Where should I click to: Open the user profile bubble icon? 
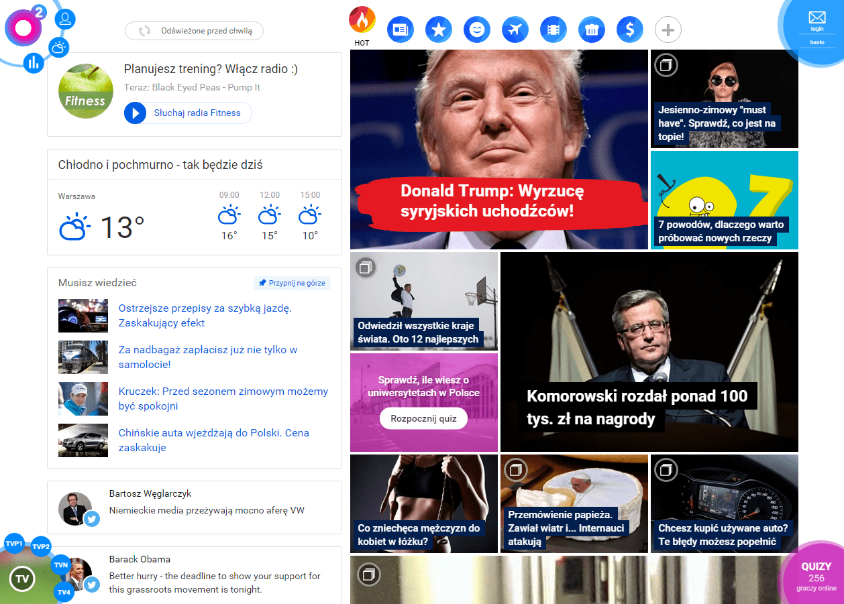point(65,19)
